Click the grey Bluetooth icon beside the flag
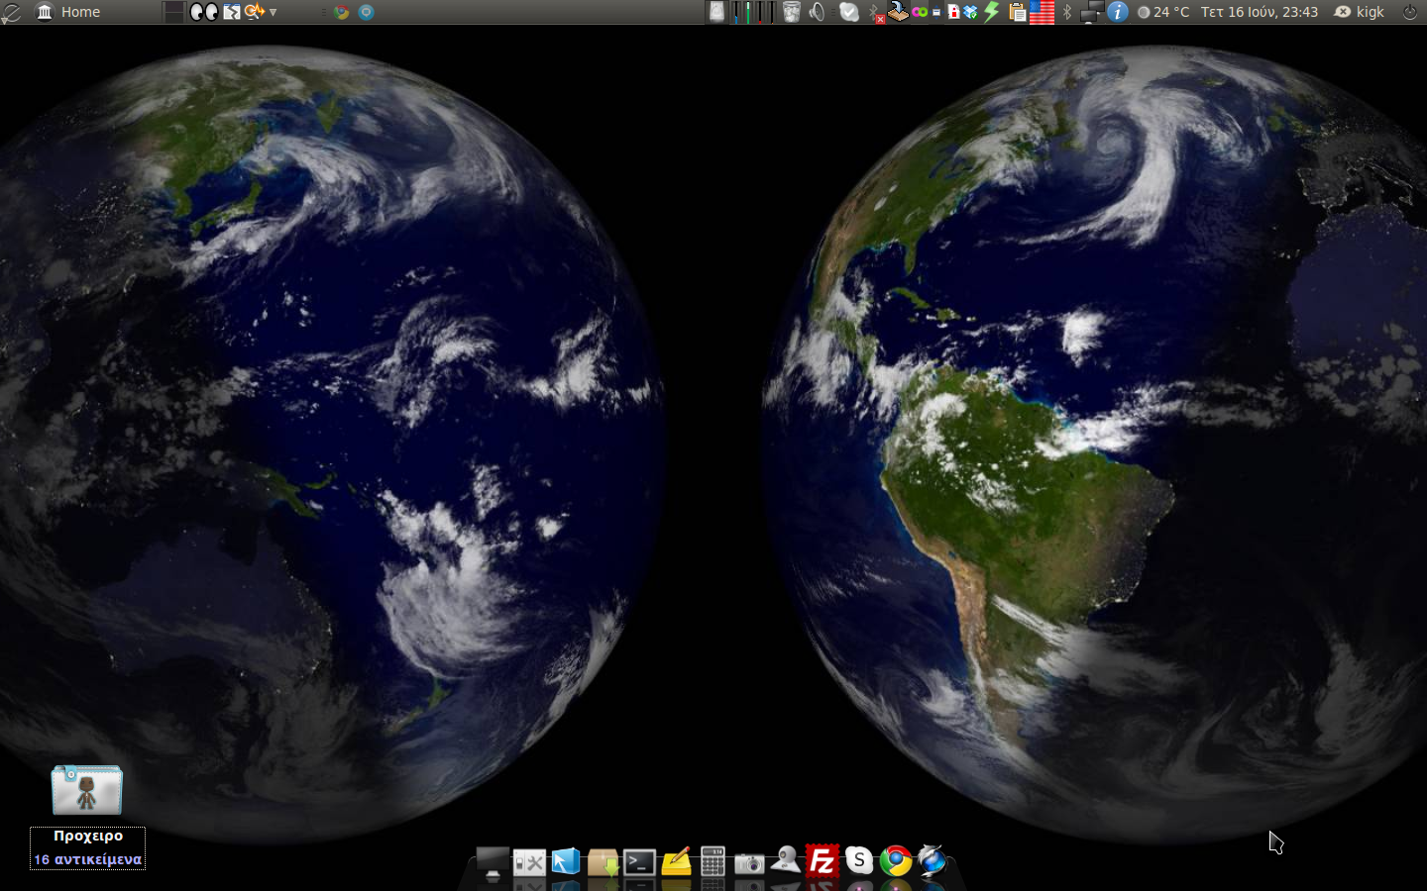This screenshot has width=1427, height=891. pyautogui.click(x=1067, y=12)
